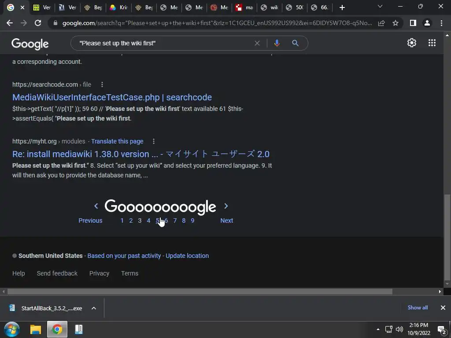451x338 pixels.
Task: Open the browser side panel
Action: tap(413, 23)
